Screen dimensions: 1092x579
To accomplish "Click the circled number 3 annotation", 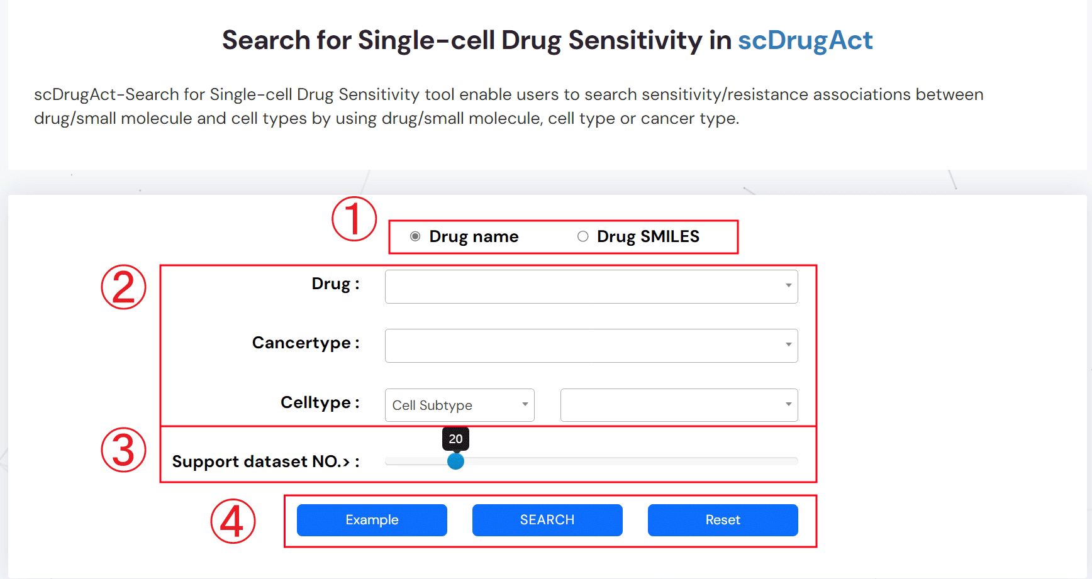I will 124,450.
